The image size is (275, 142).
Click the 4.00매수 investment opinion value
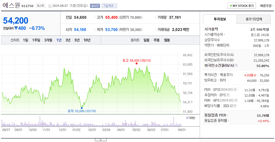(x=250, y=75)
